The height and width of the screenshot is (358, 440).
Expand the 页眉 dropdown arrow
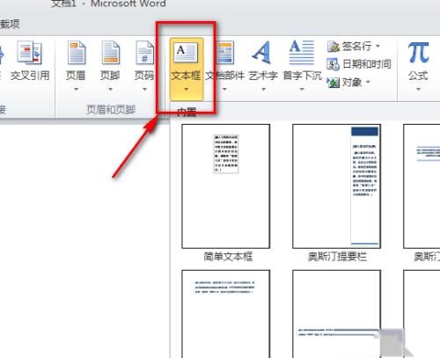click(76, 89)
